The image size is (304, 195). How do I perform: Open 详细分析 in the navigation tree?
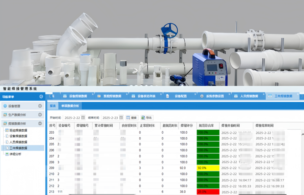pos(15,154)
